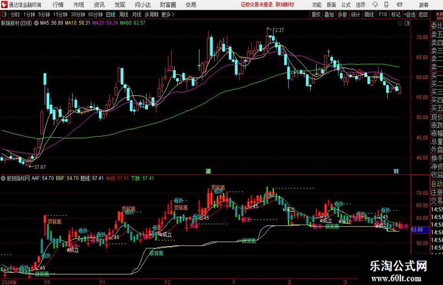Switch to 60分钟 period

[95, 15]
